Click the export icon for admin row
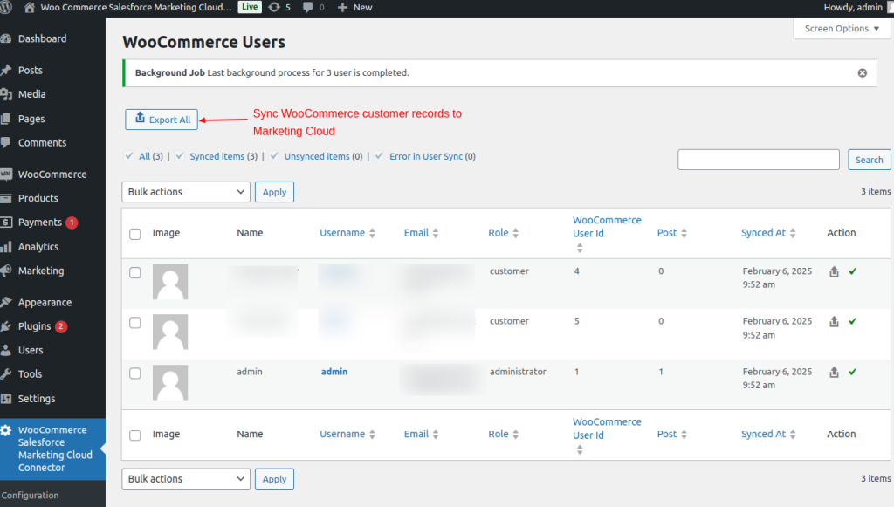 [x=834, y=372]
